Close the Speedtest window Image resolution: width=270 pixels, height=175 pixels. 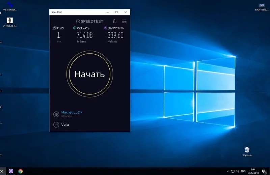click(x=125, y=12)
